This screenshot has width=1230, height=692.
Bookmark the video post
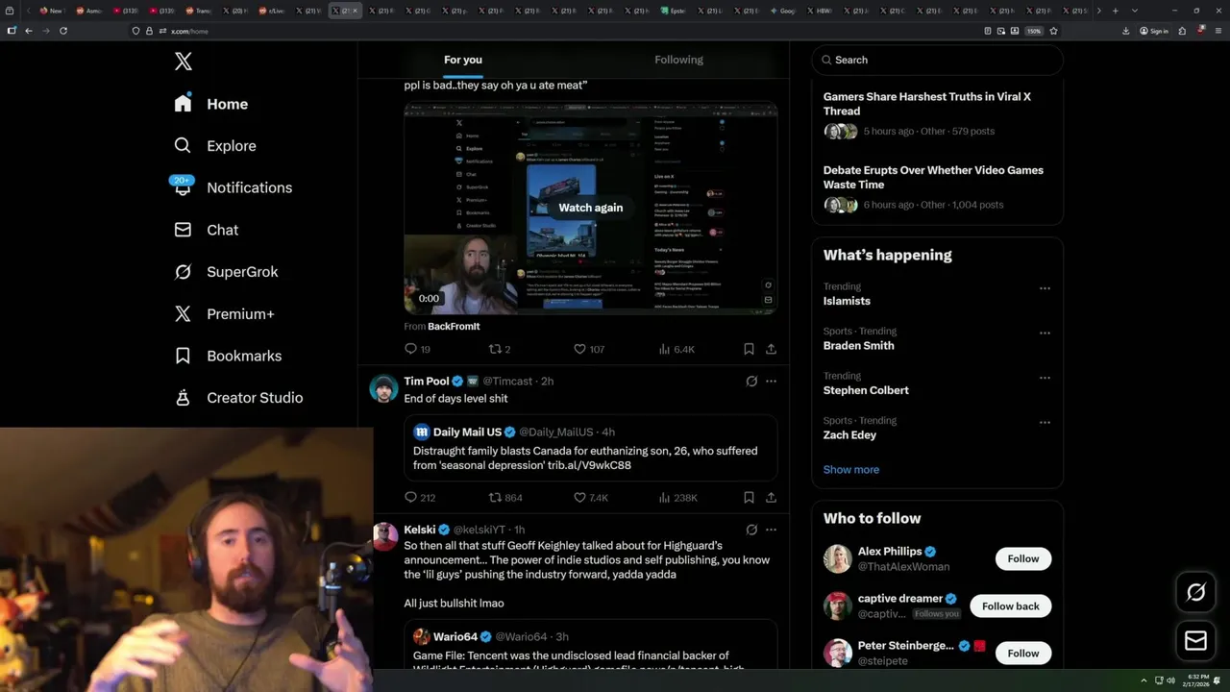pyautogui.click(x=749, y=349)
